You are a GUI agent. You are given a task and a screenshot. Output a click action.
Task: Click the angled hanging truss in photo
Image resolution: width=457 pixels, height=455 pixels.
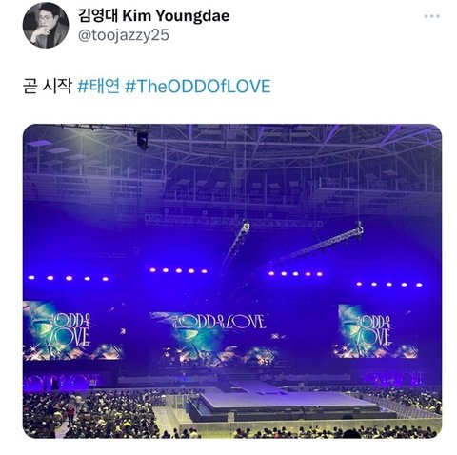pos(321,243)
